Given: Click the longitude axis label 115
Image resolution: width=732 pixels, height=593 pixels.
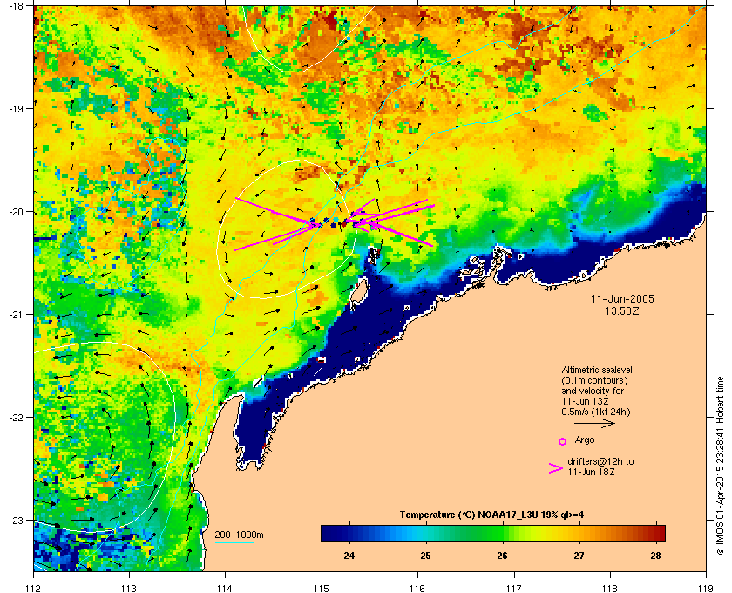Looking at the screenshot, I should (322, 588).
